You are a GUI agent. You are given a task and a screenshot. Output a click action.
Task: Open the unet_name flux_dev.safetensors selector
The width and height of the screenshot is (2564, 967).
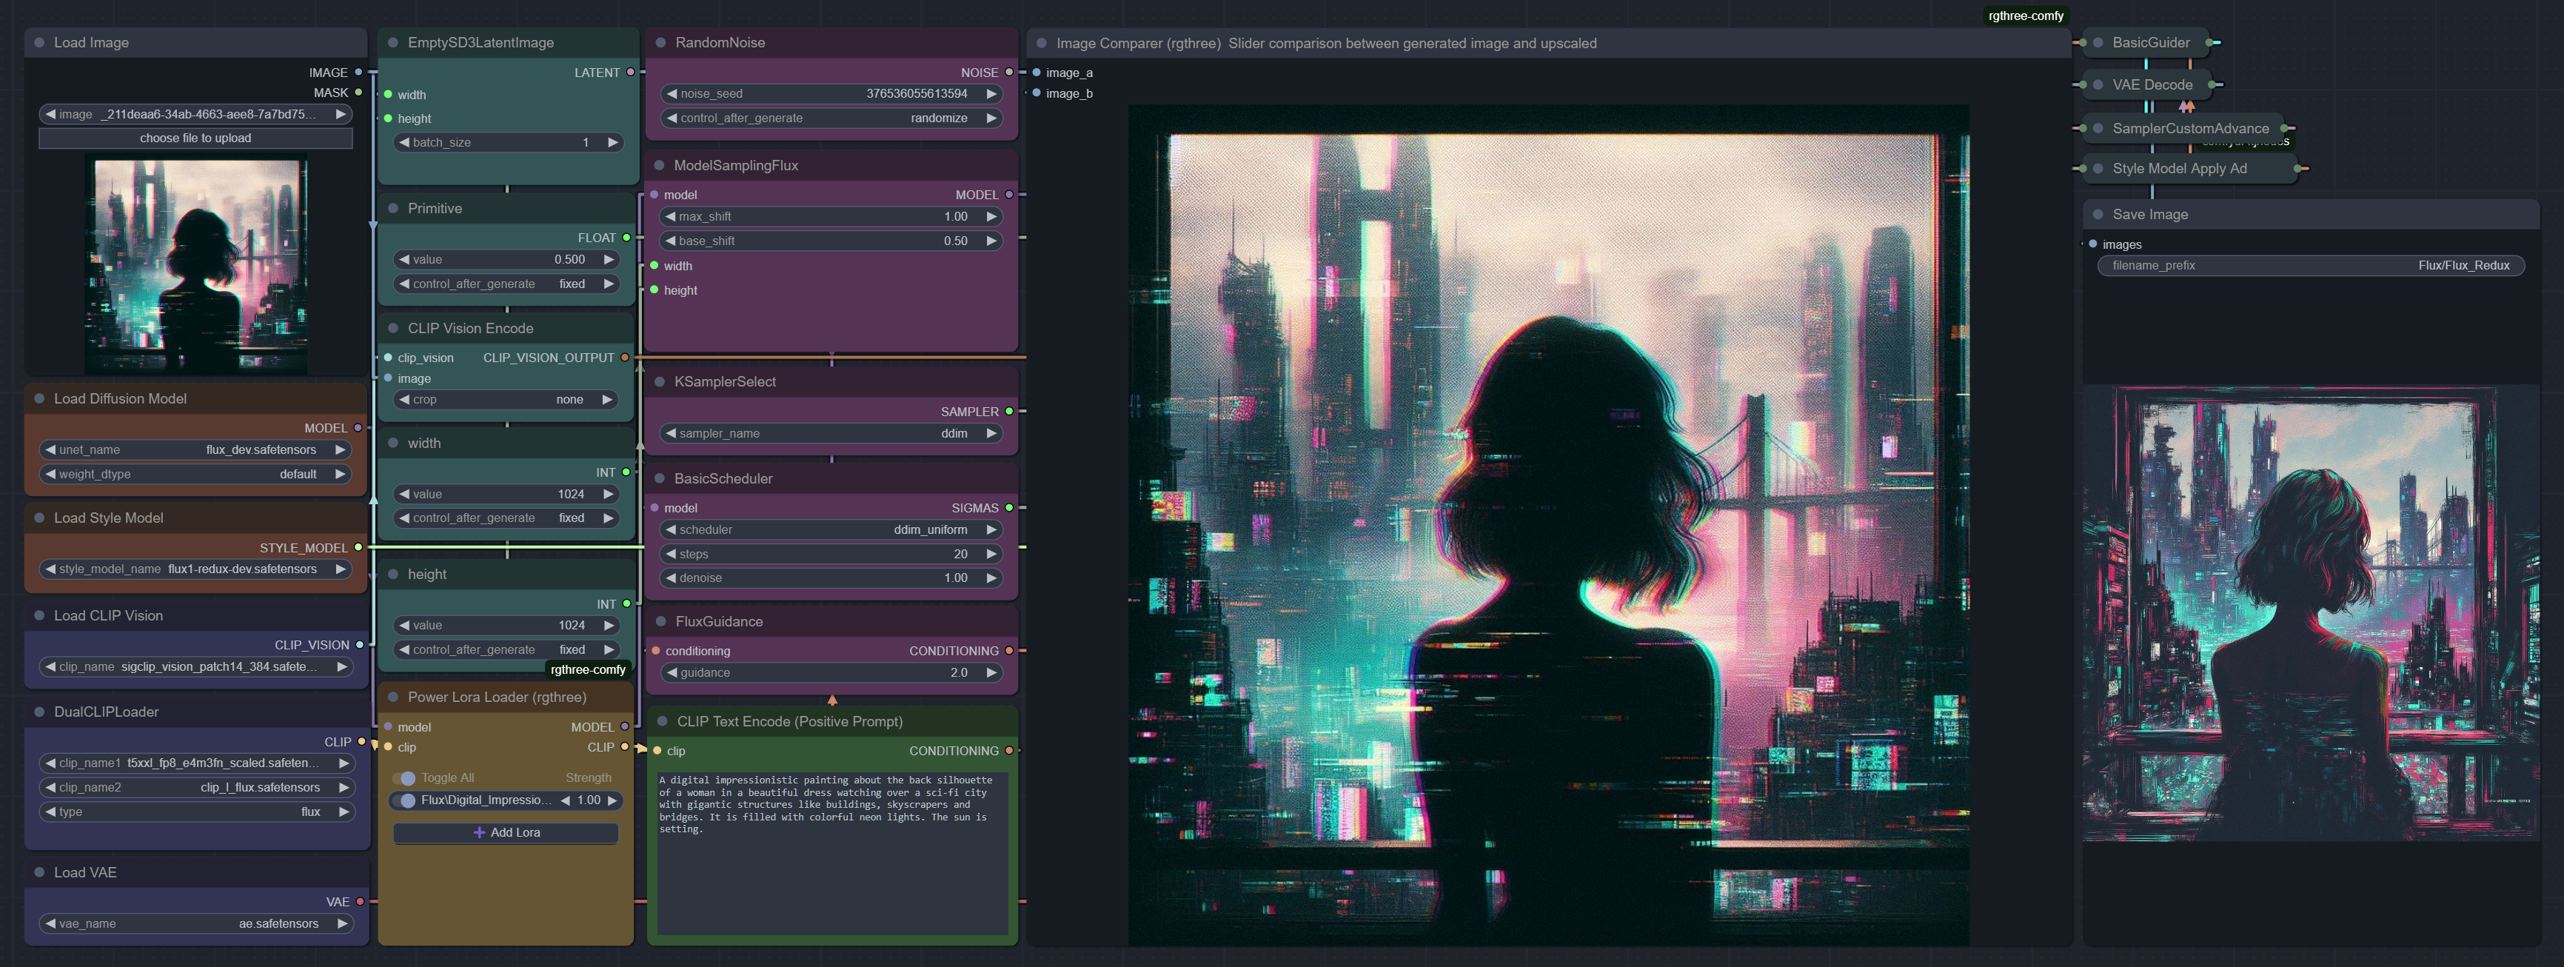(196, 450)
